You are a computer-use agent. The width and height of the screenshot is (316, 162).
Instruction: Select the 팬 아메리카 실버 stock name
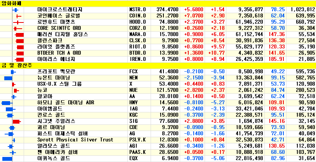(57, 152)
